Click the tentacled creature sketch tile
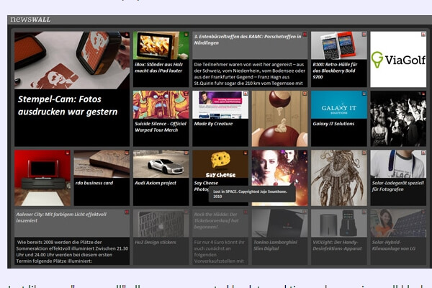Image resolution: width=432 pixels, height=288 pixels. (339, 178)
